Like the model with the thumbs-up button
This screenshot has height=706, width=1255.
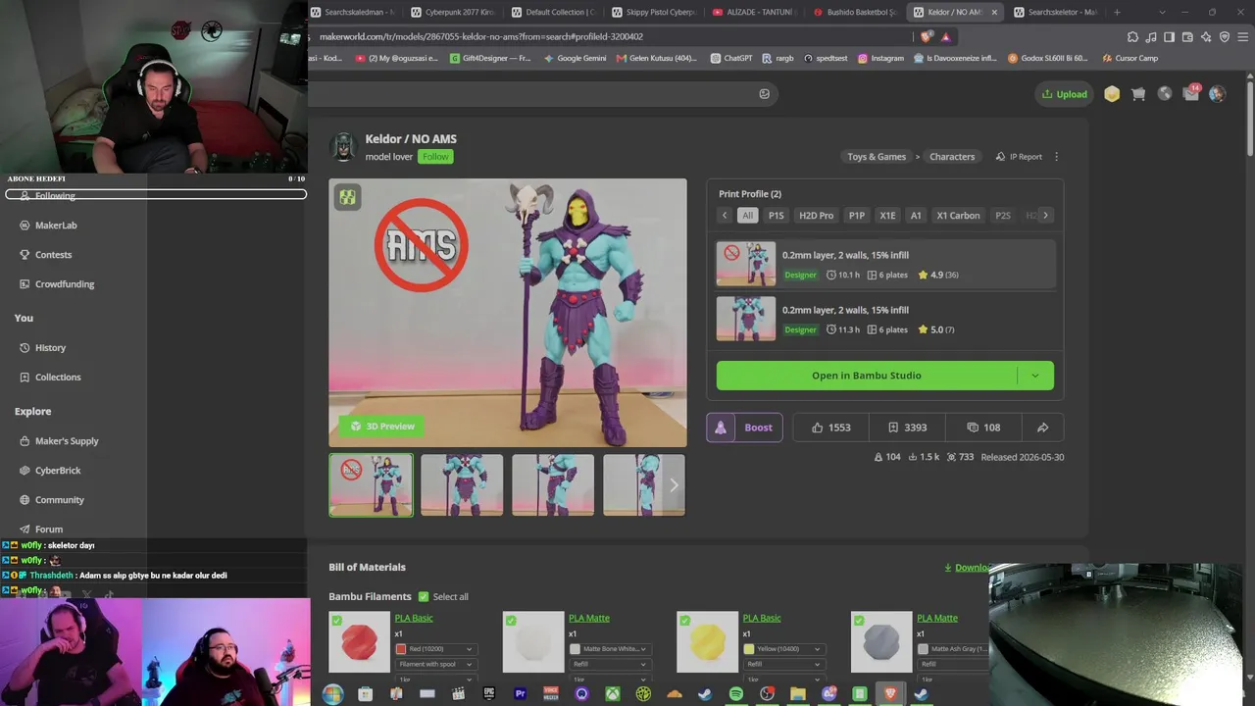tap(831, 428)
